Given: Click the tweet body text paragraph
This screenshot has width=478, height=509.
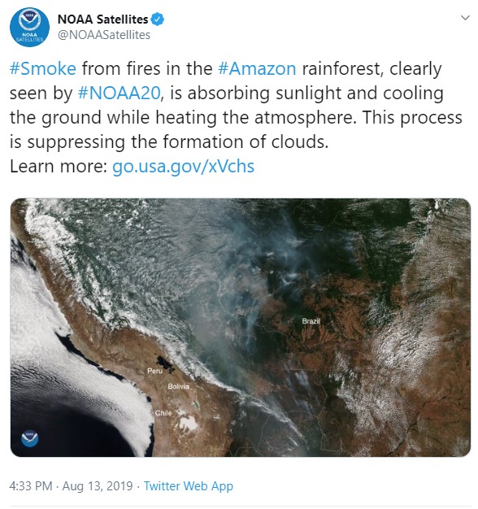Looking at the screenshot, I should pyautogui.click(x=236, y=117).
